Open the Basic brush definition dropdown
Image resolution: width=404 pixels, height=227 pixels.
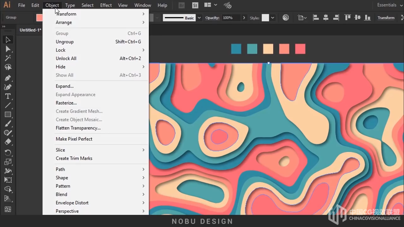(x=199, y=18)
